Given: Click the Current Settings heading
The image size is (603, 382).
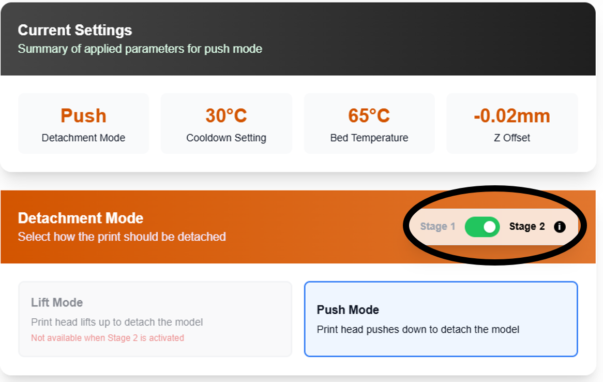Looking at the screenshot, I should [x=74, y=30].
